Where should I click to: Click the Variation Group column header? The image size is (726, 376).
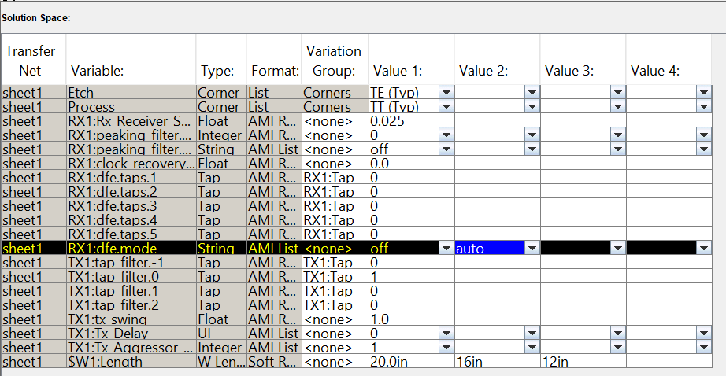333,61
